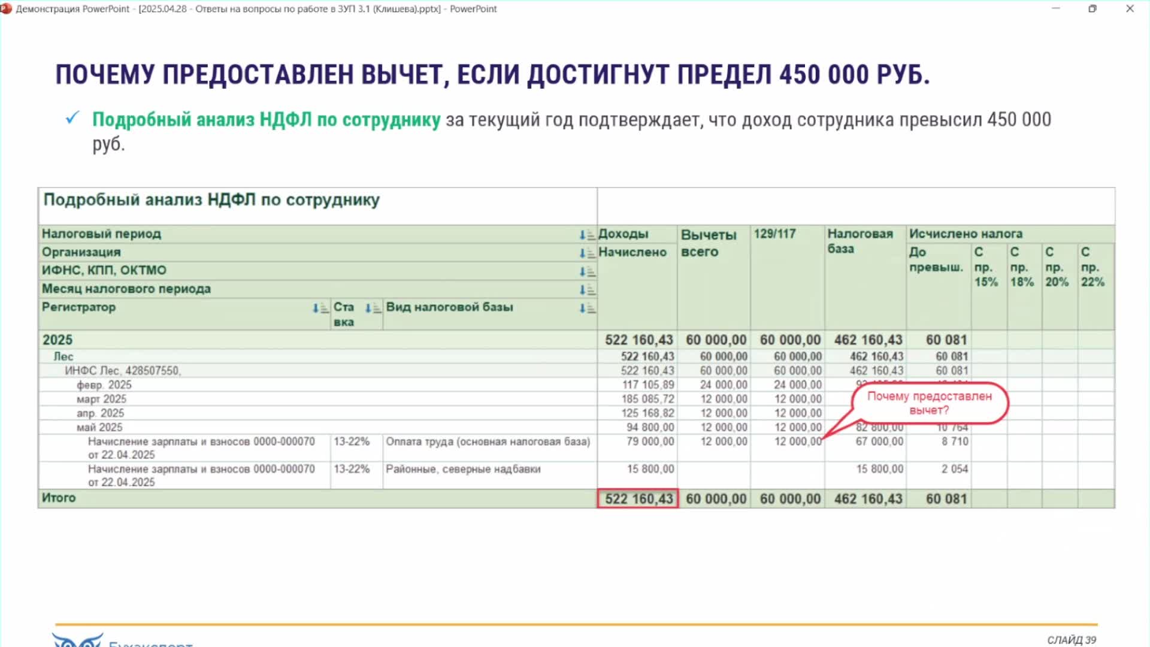Click sort icon in Организация row
1150x647 pixels.
click(x=586, y=253)
